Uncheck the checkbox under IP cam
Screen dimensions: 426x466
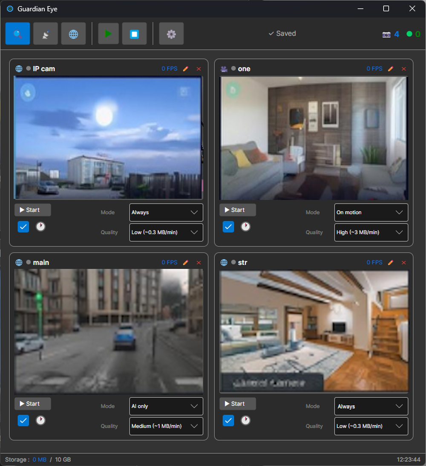point(23,227)
